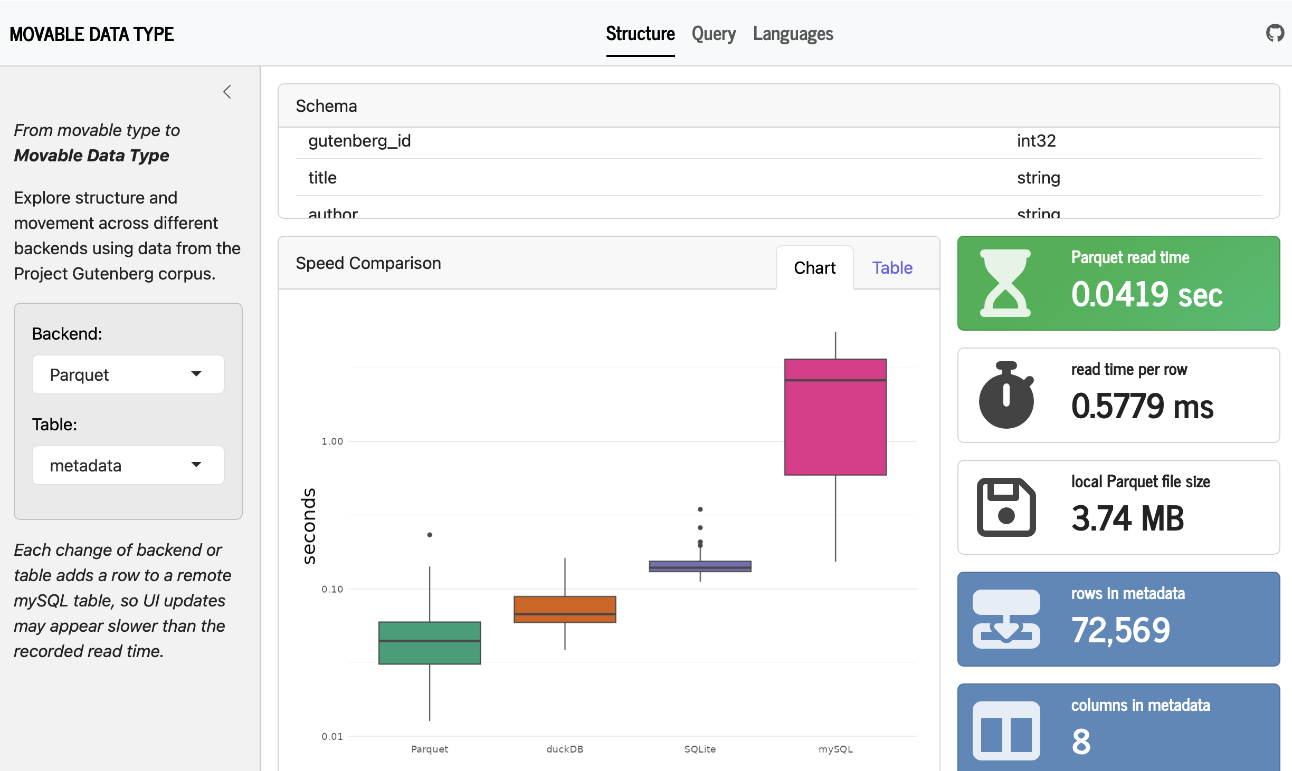Image resolution: width=1292 pixels, height=771 pixels.
Task: Click the rows in metadata inbox icon
Action: pos(1006,619)
